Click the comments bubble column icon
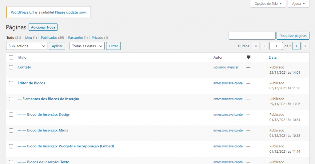315x164 pixels. click(249, 57)
